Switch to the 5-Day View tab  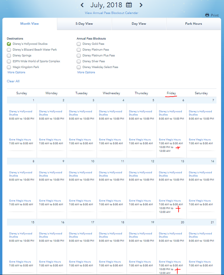point(84,24)
